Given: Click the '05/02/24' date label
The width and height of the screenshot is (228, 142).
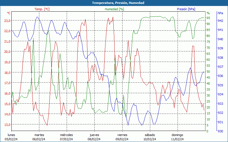Looking at the screenshot, I should 11,139.
